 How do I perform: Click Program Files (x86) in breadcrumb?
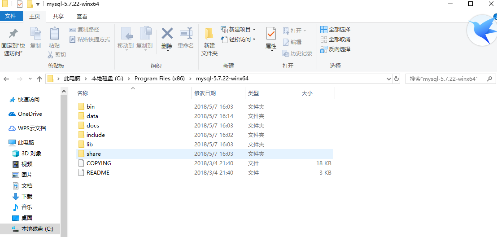[x=159, y=79]
